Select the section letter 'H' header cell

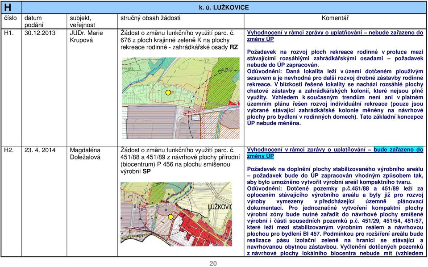coord(11,8)
